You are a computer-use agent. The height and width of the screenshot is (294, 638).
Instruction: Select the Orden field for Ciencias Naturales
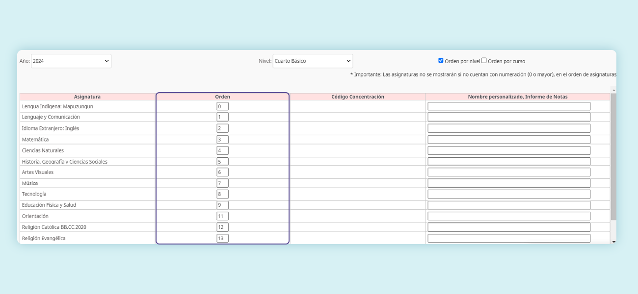coord(222,150)
